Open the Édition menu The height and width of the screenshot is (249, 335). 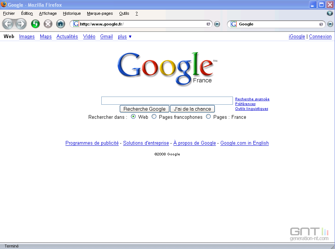(x=27, y=13)
